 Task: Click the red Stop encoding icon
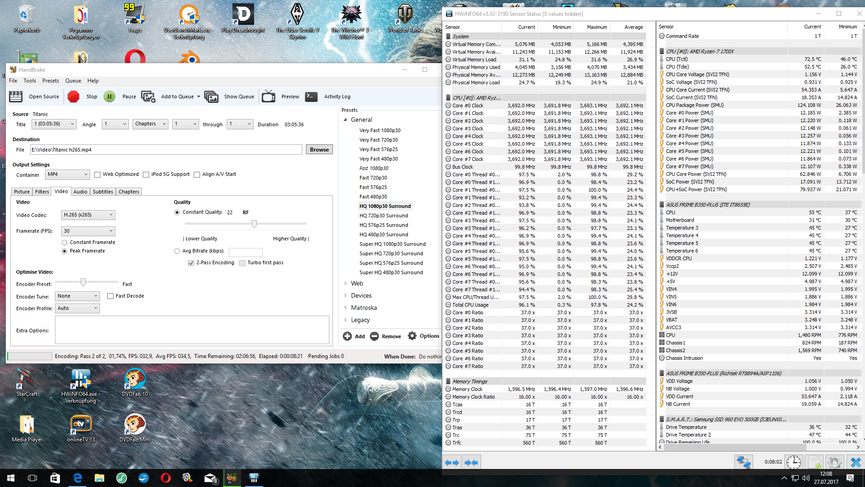point(73,96)
